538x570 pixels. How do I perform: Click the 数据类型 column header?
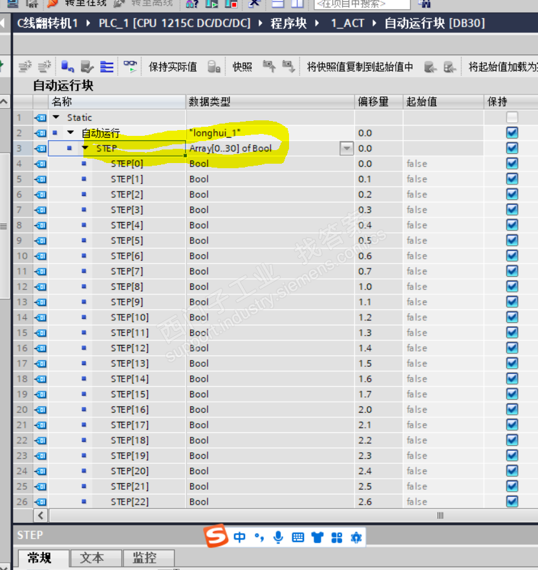(x=270, y=102)
